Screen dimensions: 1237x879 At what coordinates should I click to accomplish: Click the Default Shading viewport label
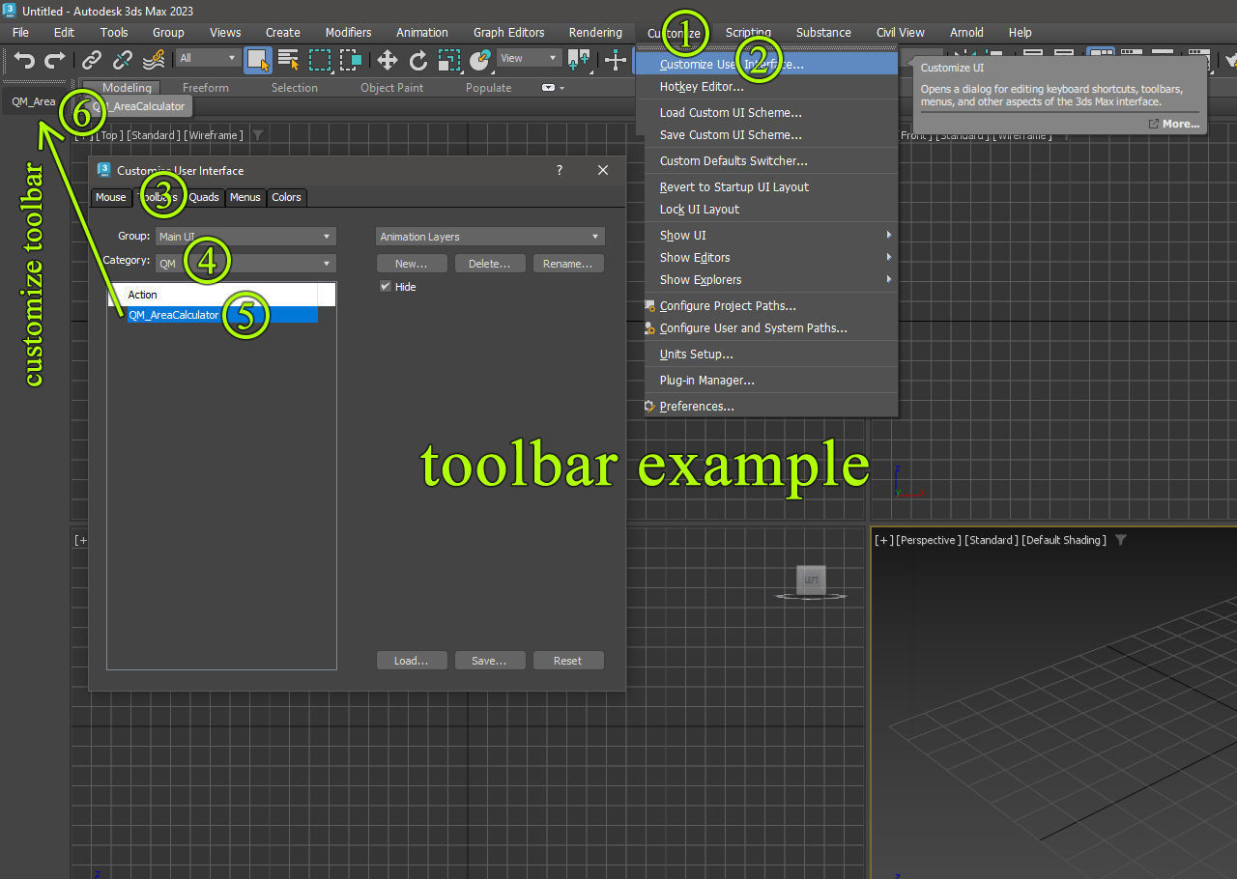(x=1064, y=540)
